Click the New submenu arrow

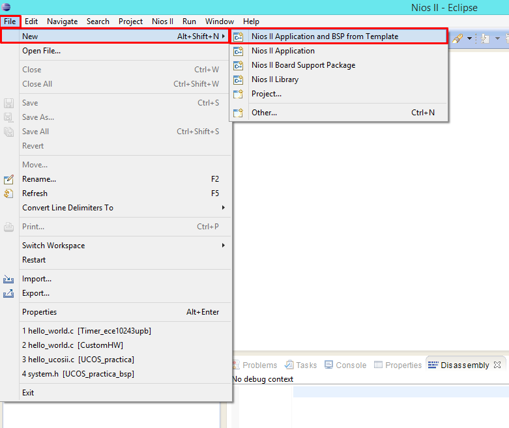224,36
